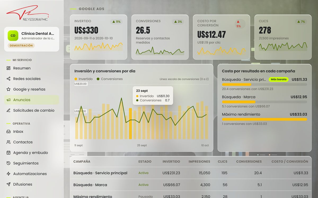Screen dimensions: 318x198
Task: Click the Conversiones 3% change badge
Action: (x=178, y=22)
